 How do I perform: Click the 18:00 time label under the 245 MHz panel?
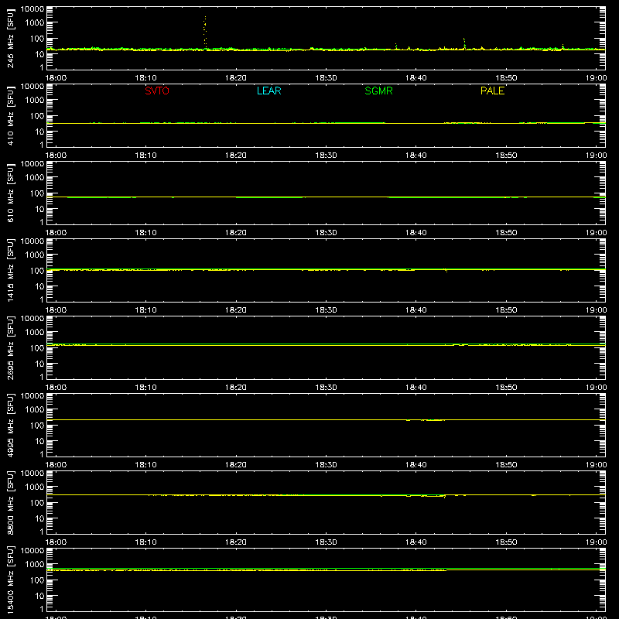56,78
